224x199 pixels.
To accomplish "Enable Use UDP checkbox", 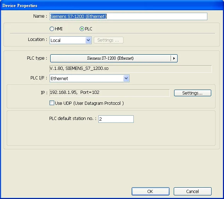I will pyautogui.click(x=52, y=103).
